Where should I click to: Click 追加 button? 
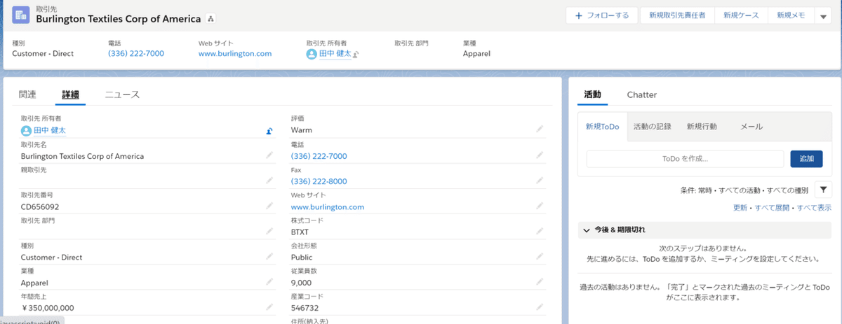click(806, 159)
